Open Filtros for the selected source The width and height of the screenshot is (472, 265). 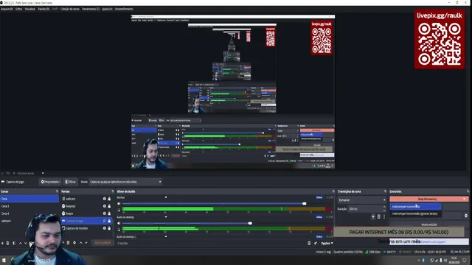coord(71,182)
